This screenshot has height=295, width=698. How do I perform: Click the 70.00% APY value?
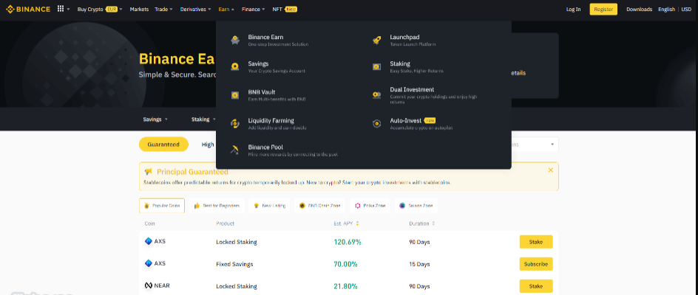[345, 264]
